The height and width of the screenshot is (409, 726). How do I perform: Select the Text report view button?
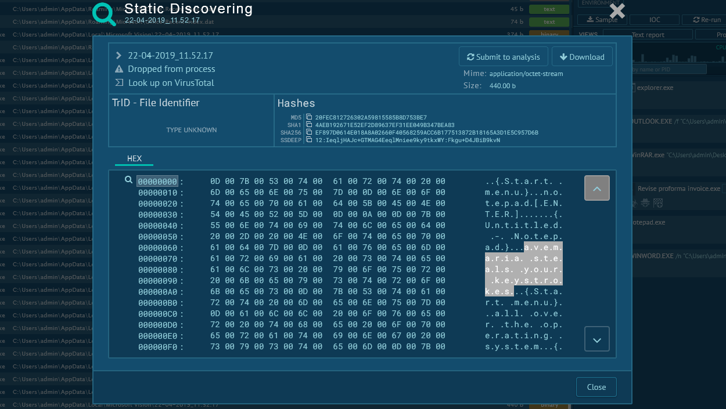[648, 35]
